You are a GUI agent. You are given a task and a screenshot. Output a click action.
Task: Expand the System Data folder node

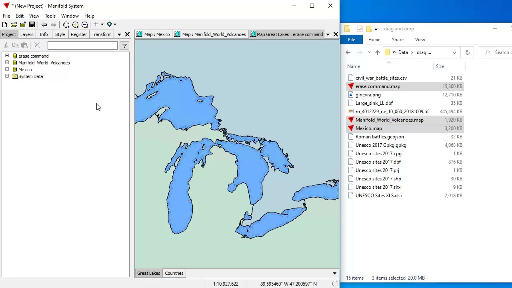pos(7,76)
